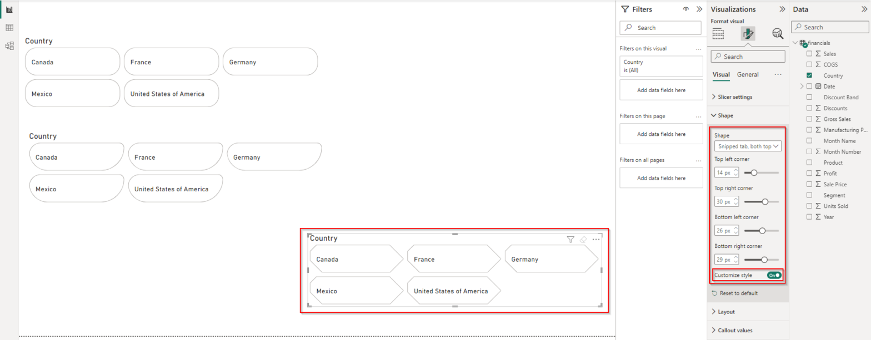871x340 pixels.
Task: Toggle Filters pane visibility eye icon
Action: click(x=686, y=9)
